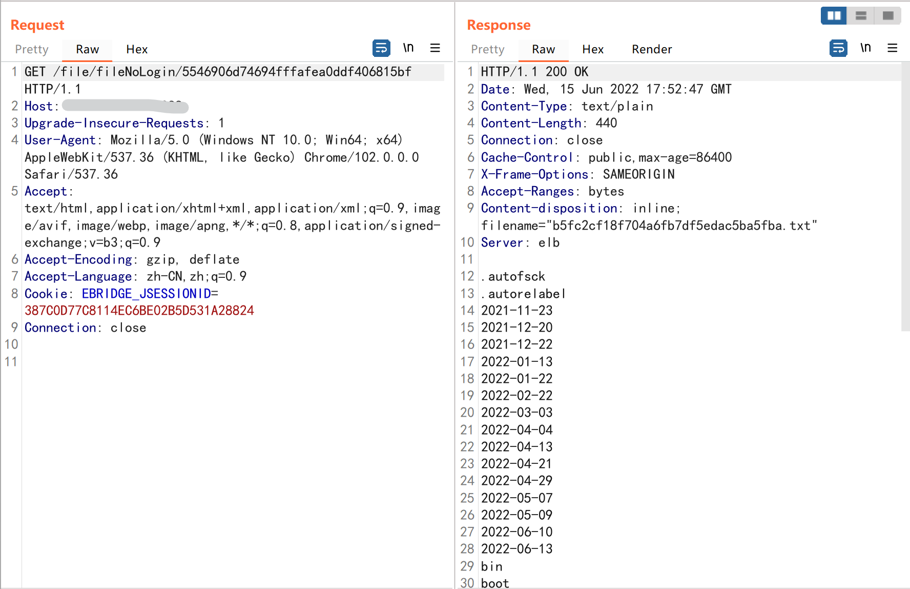
Task: Open the Request panel hamburger options menu
Action: pyautogui.click(x=435, y=48)
